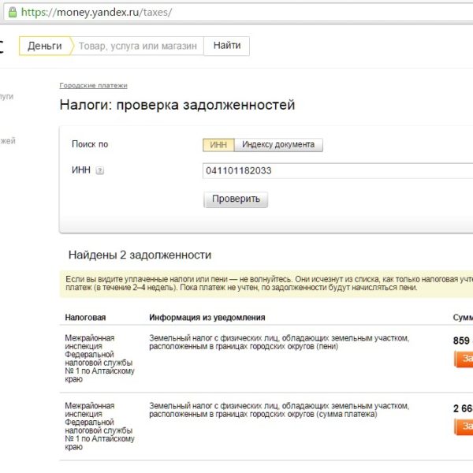Click the Найти search button
The image size is (473, 473).
227,46
